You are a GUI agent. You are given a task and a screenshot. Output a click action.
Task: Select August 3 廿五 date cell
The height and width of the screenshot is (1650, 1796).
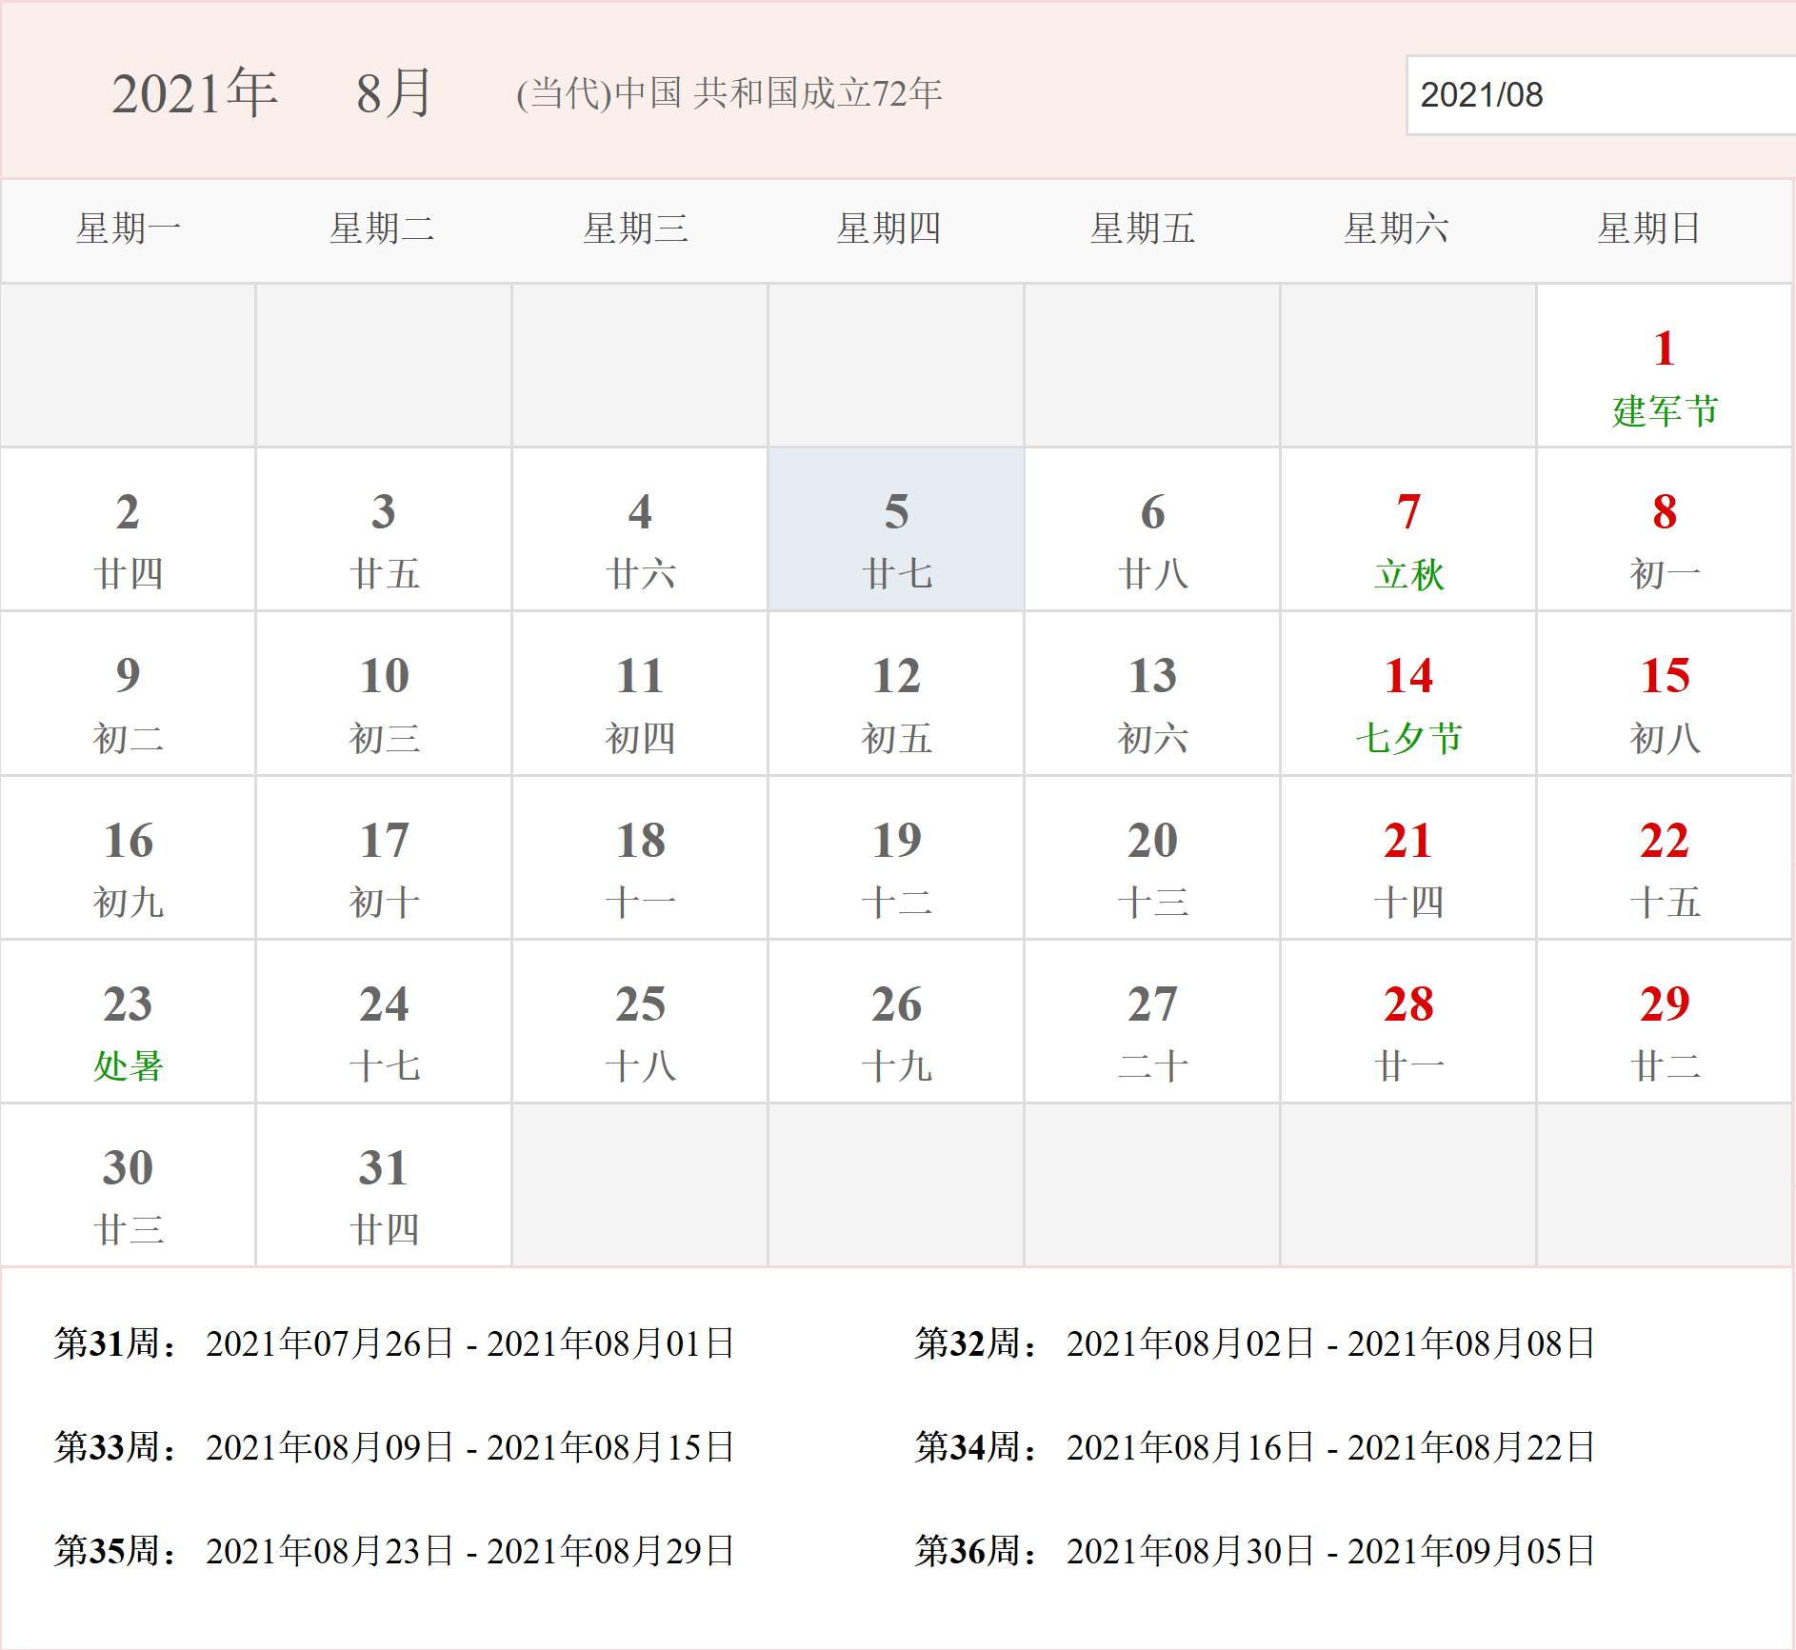(384, 529)
